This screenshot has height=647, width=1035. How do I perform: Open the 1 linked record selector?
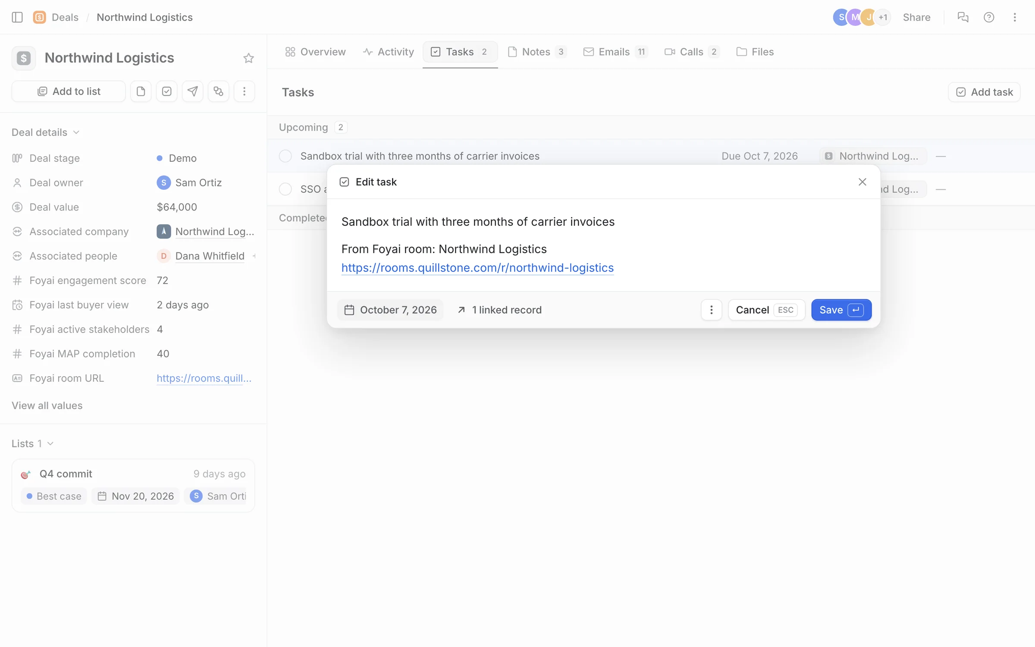pos(499,310)
